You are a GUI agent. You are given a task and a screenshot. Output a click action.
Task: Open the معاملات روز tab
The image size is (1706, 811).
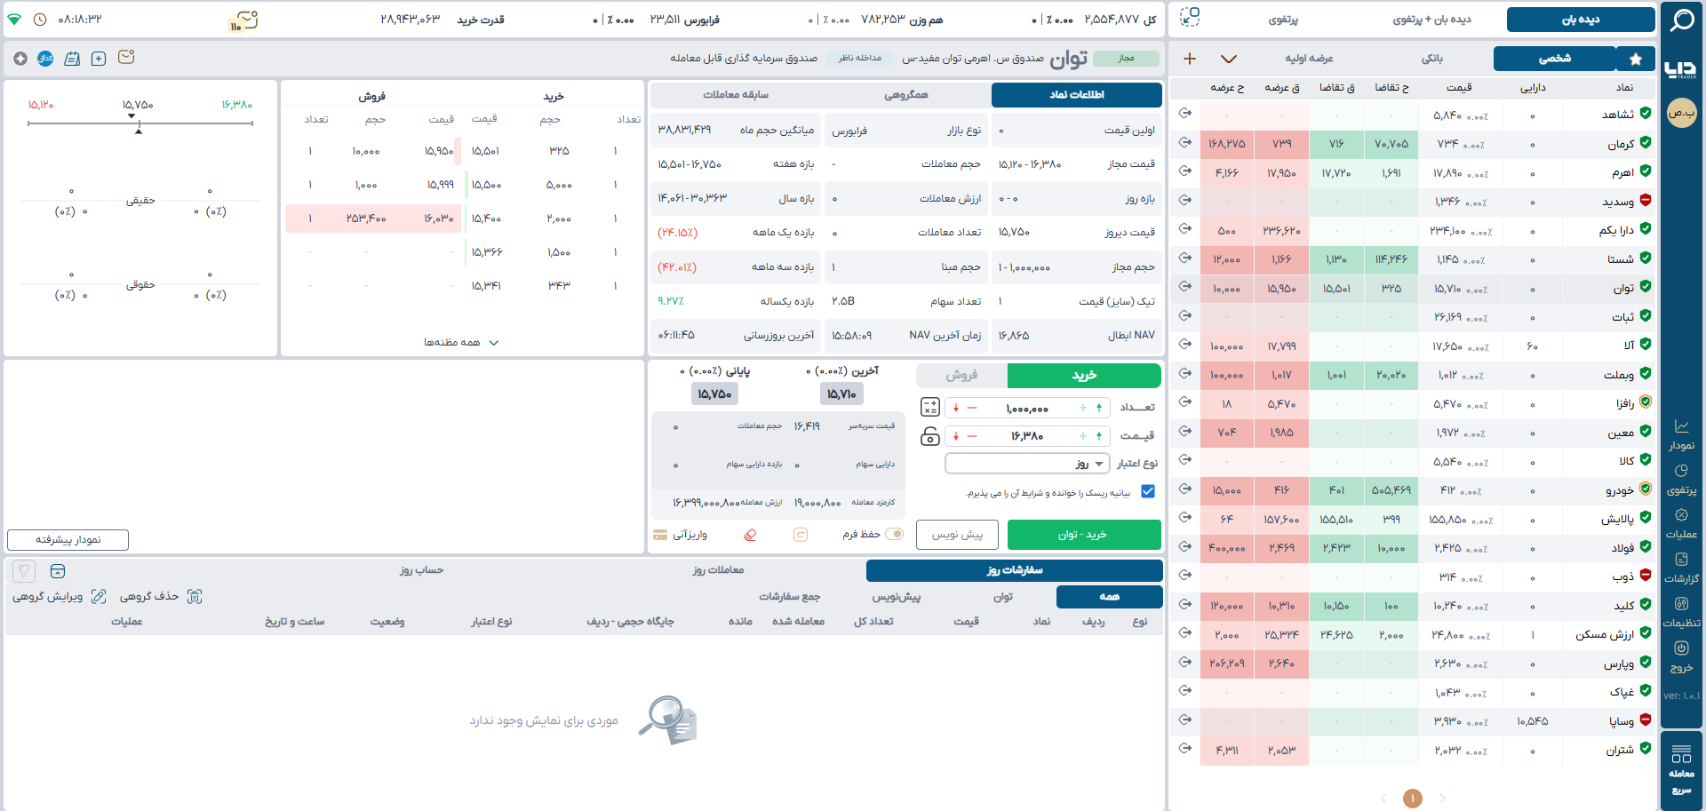[718, 570]
